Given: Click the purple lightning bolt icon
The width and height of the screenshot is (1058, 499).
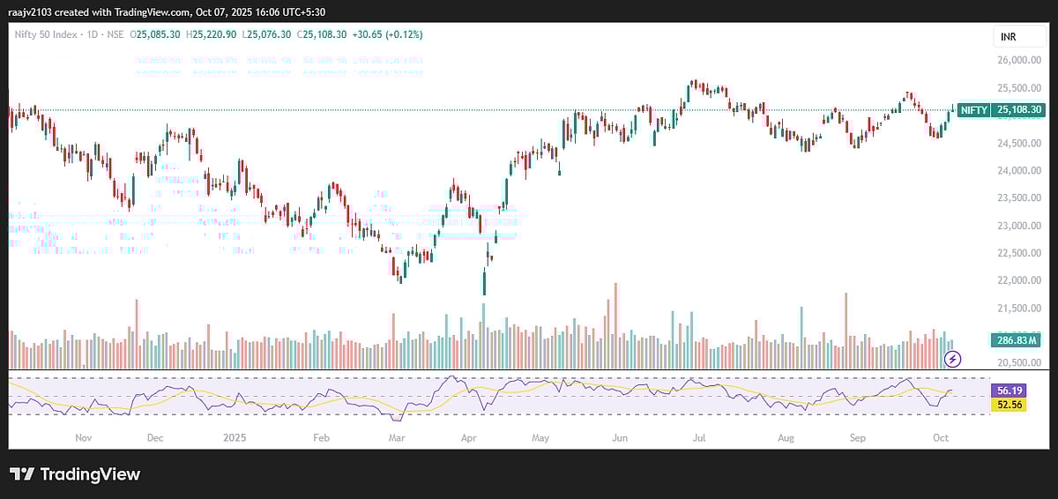Looking at the screenshot, I should pyautogui.click(x=952, y=358).
